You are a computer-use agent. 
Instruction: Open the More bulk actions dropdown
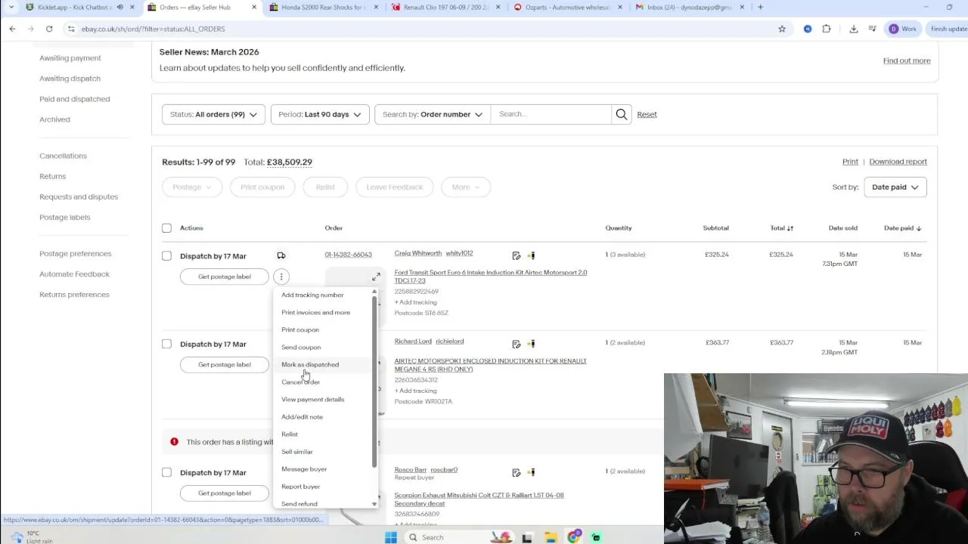click(466, 187)
